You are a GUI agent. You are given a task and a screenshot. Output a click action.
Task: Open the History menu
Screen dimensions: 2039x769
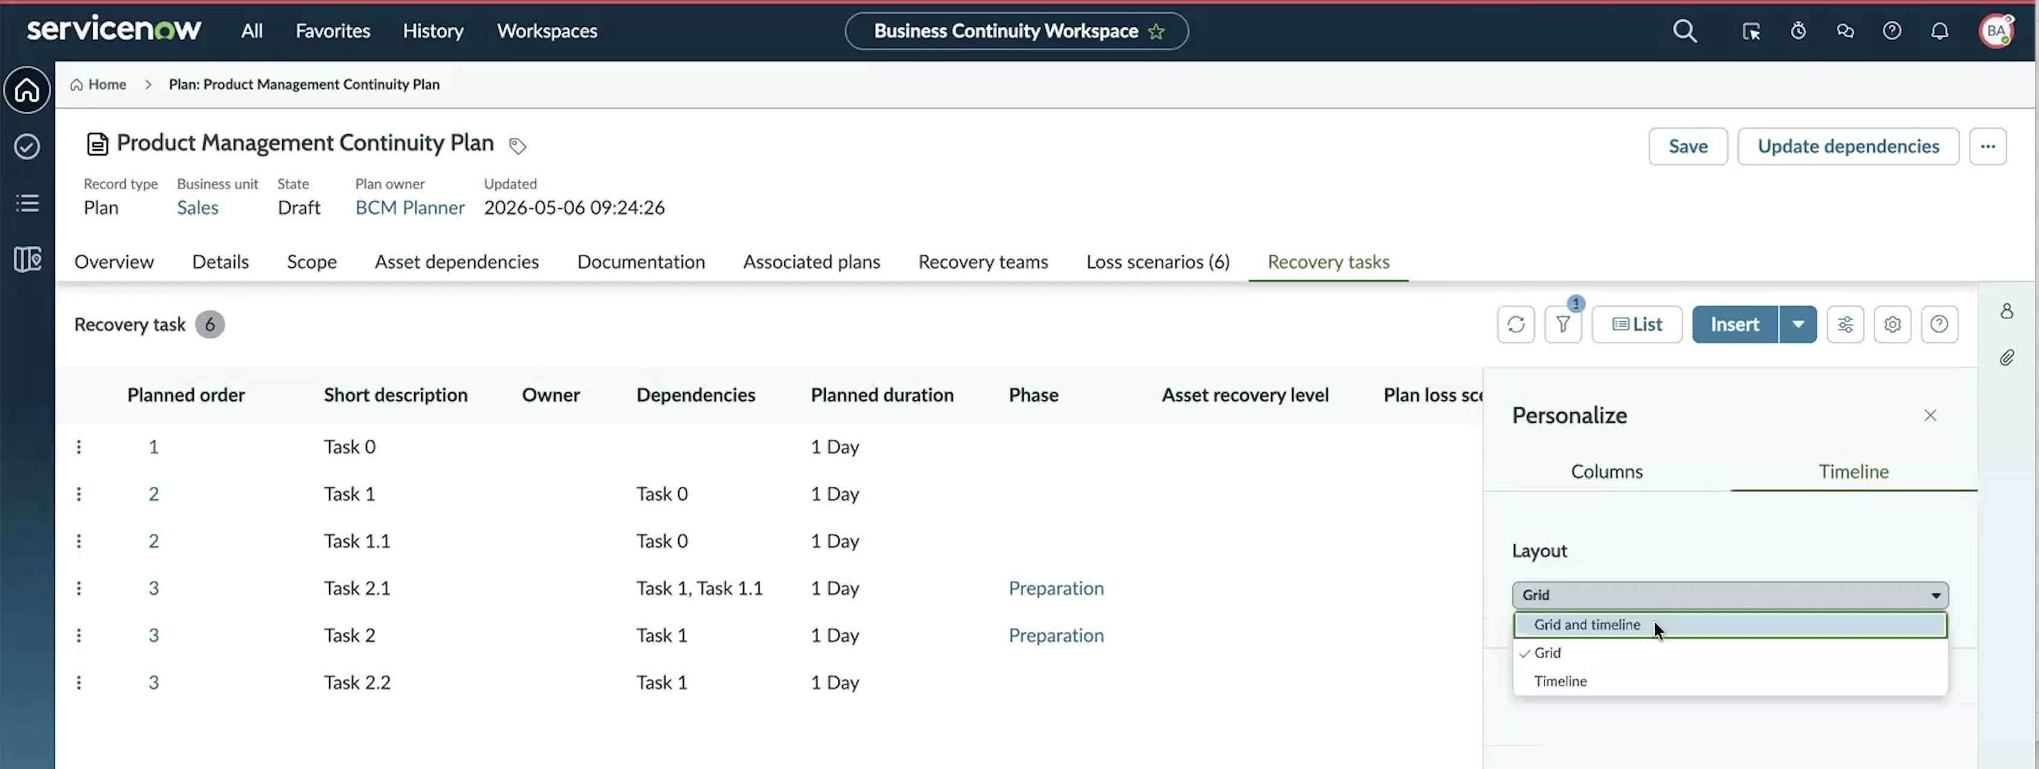pyautogui.click(x=433, y=31)
